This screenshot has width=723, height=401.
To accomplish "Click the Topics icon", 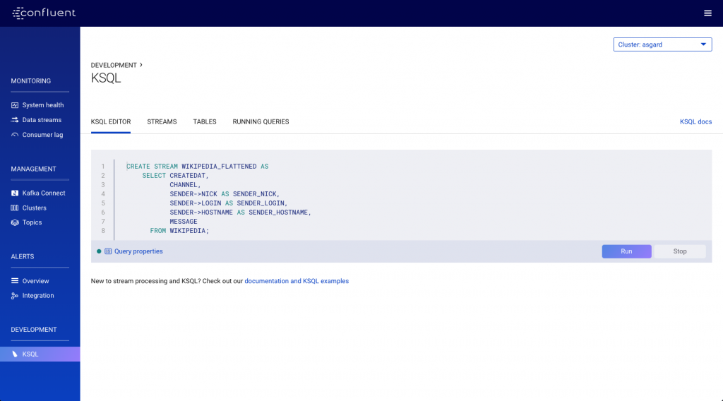I will pos(15,222).
